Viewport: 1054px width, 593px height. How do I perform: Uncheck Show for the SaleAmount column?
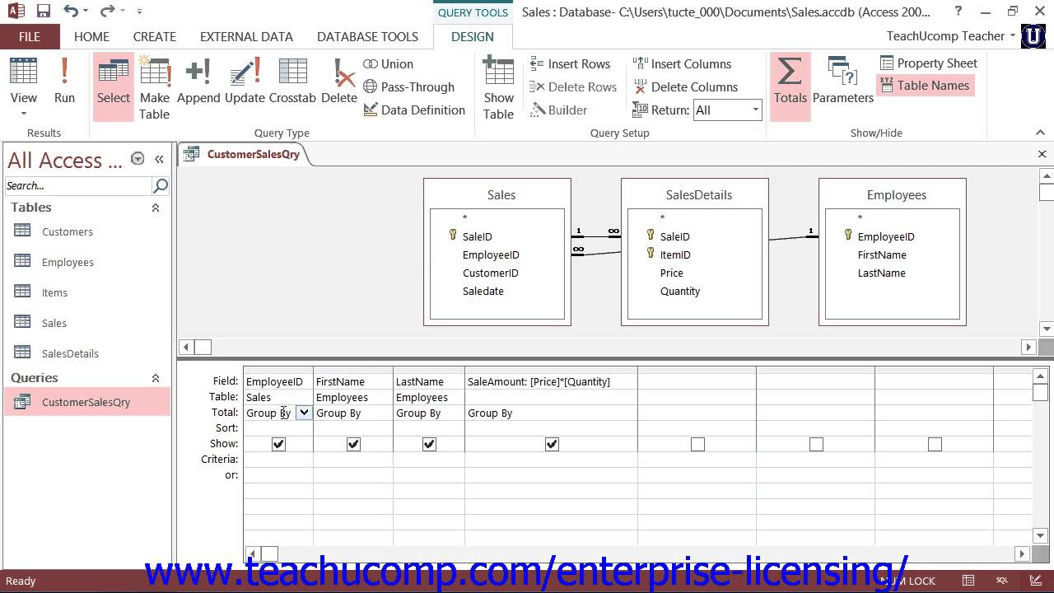click(x=552, y=444)
